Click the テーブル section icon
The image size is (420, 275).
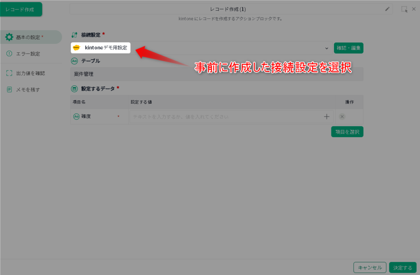coord(74,61)
